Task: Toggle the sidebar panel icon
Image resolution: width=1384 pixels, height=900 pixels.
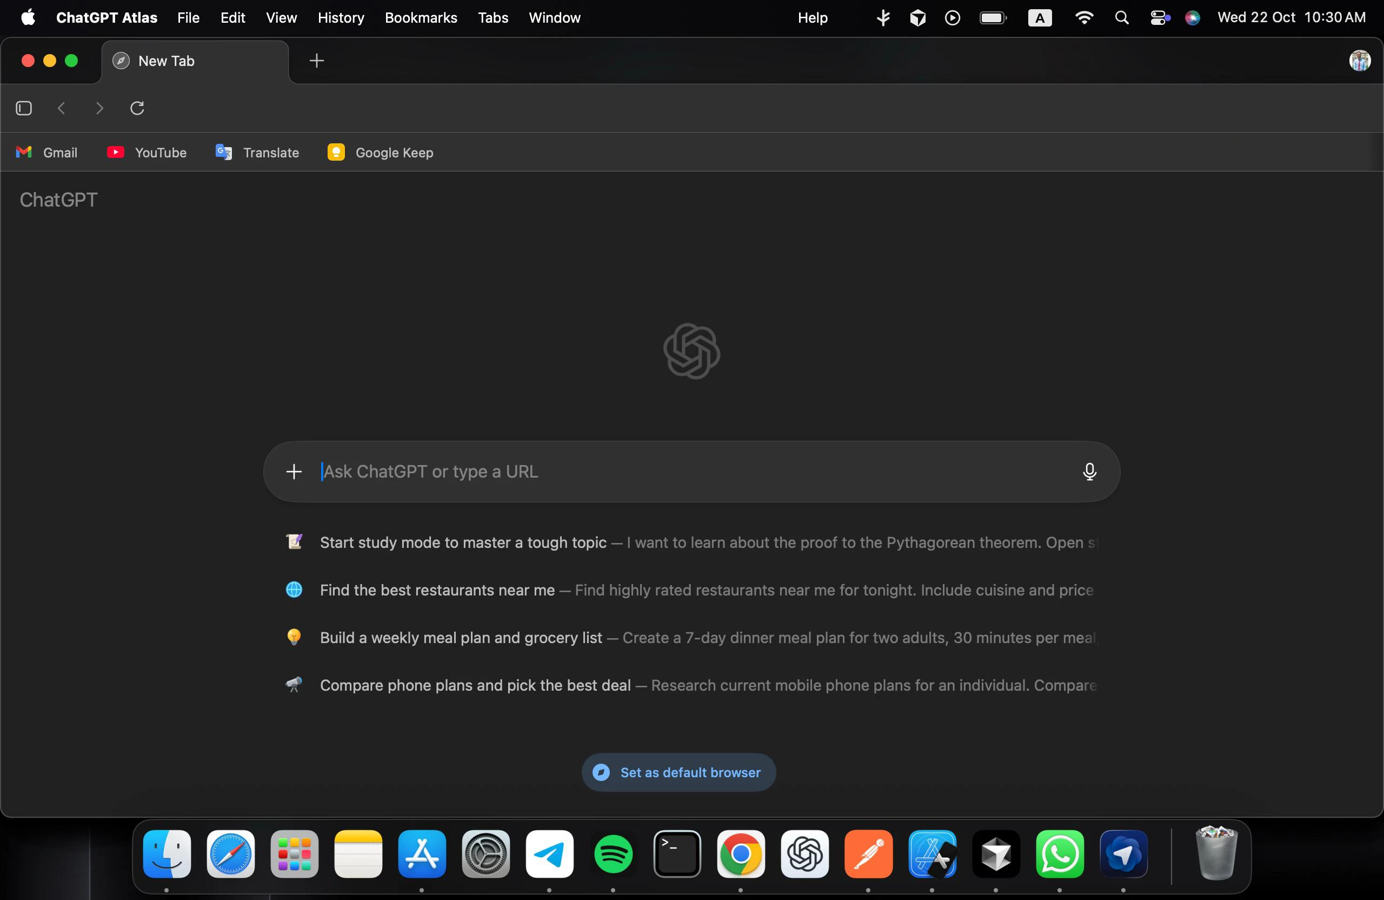Action: click(24, 108)
